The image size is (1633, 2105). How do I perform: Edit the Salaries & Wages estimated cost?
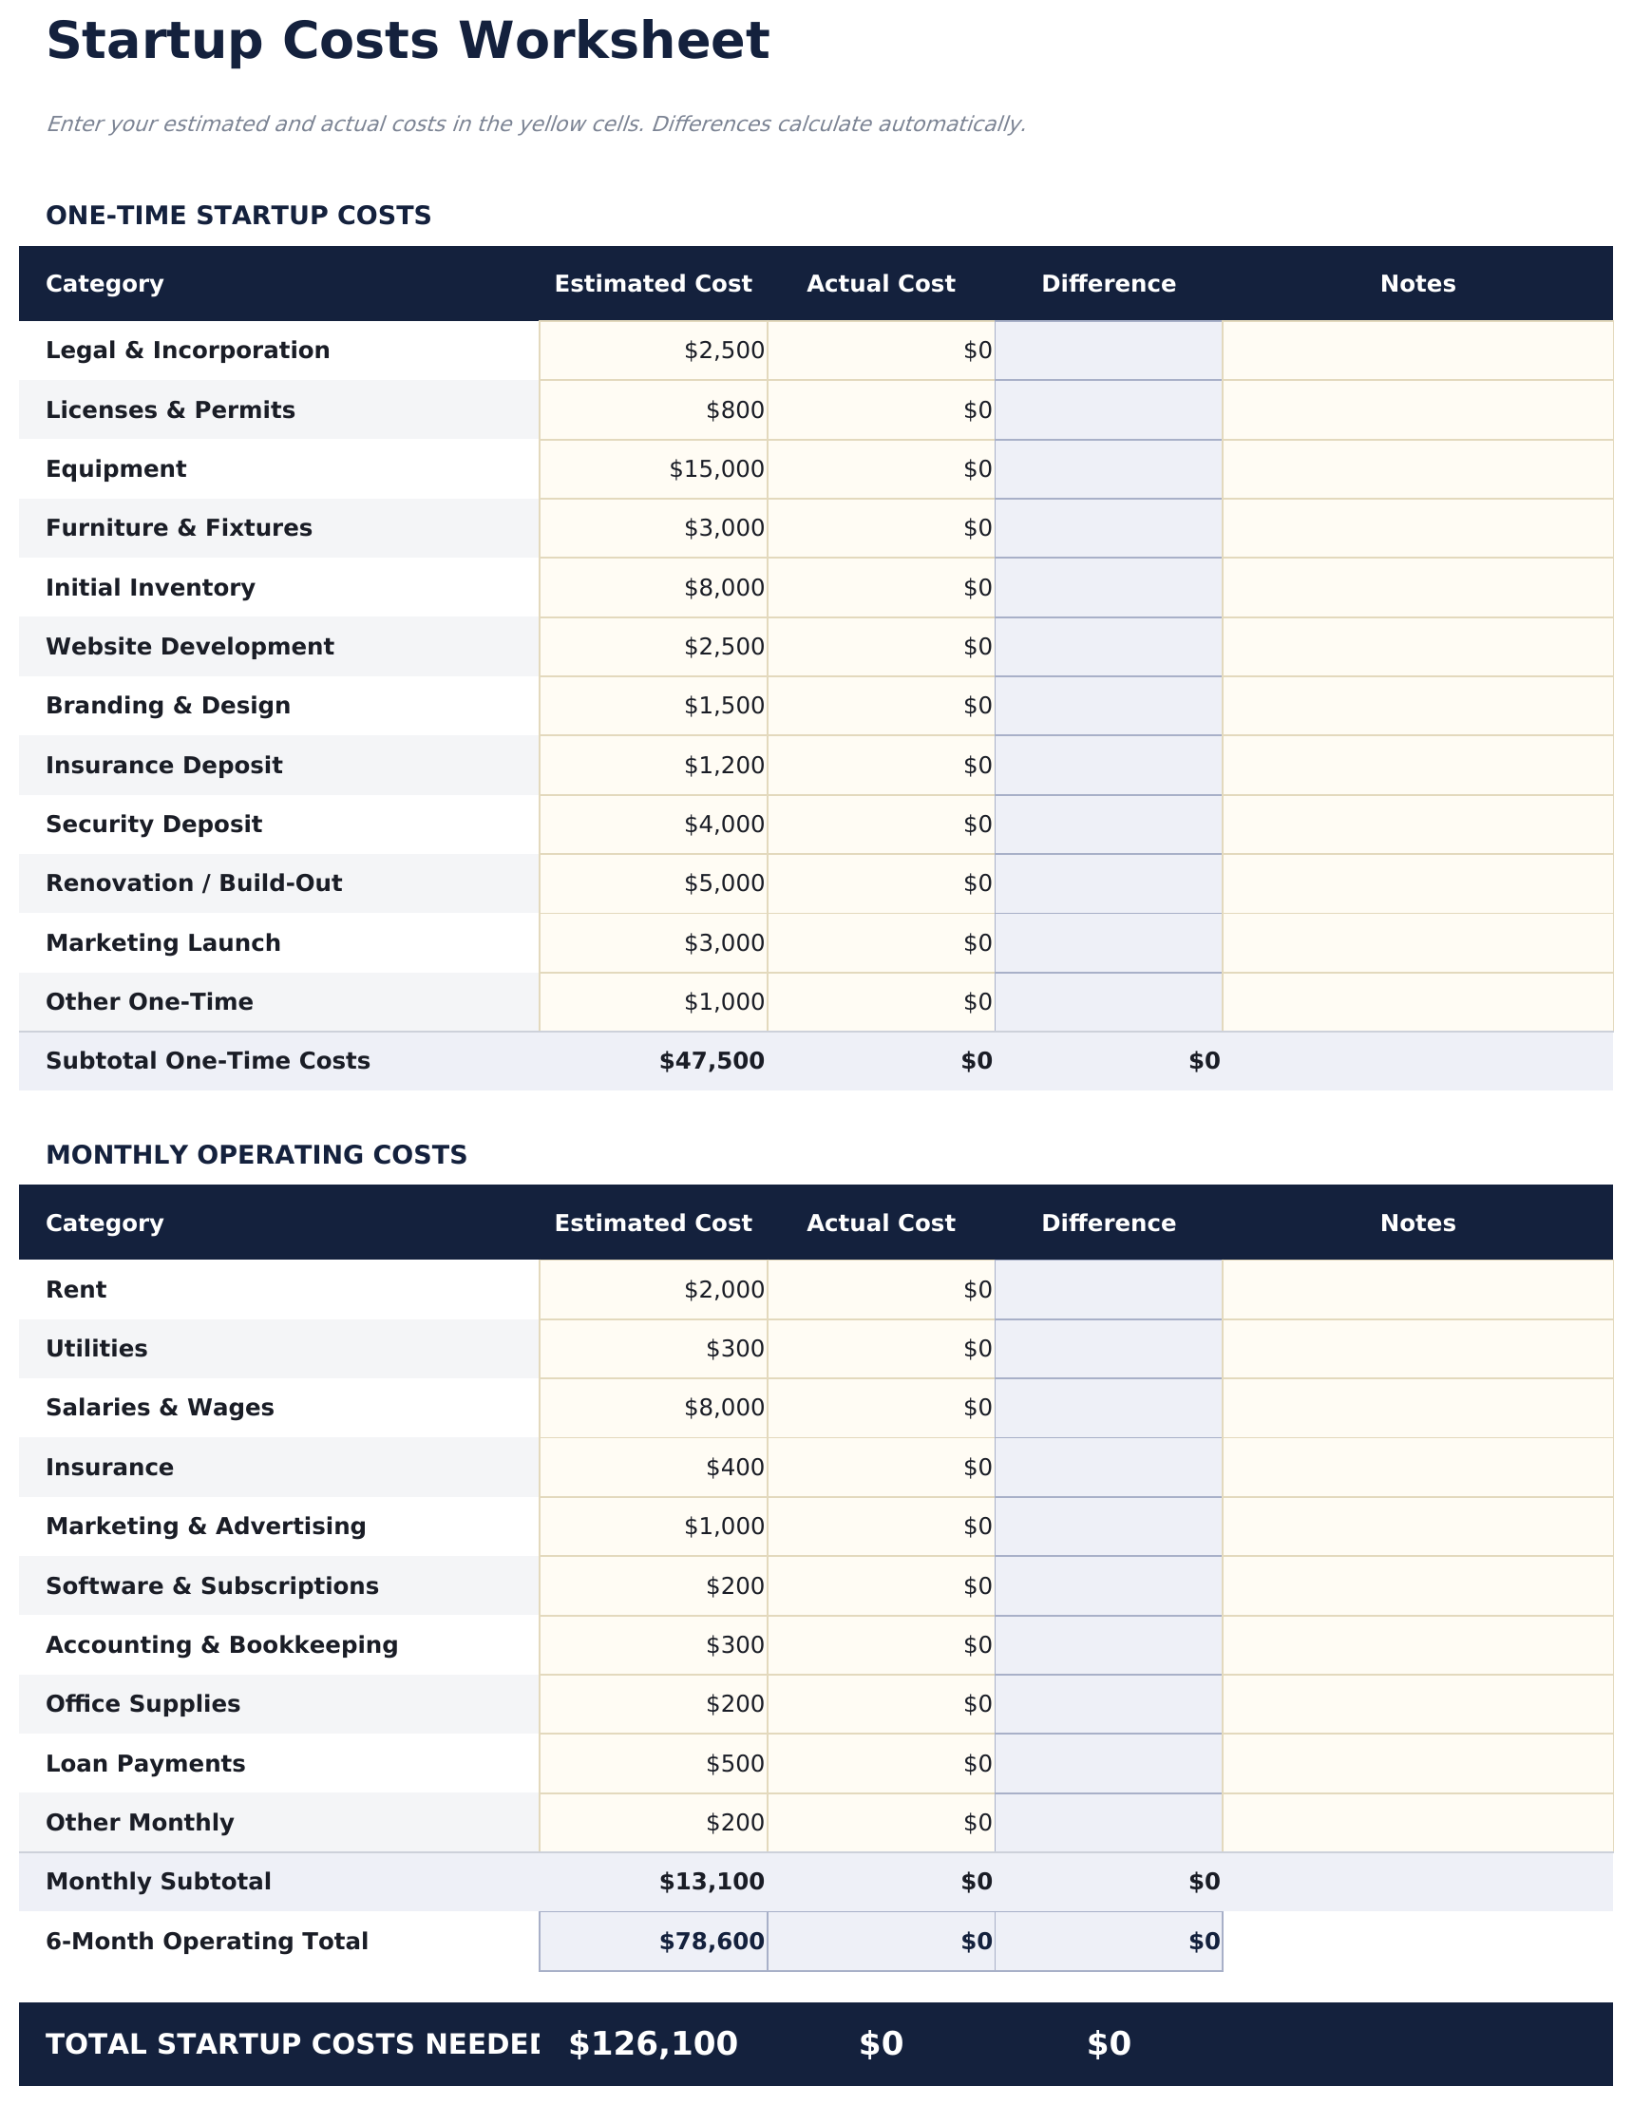coord(653,1407)
